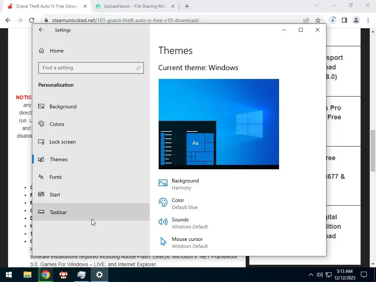Open theme Background Harmony option
This screenshot has width=376, height=282.
click(x=185, y=184)
